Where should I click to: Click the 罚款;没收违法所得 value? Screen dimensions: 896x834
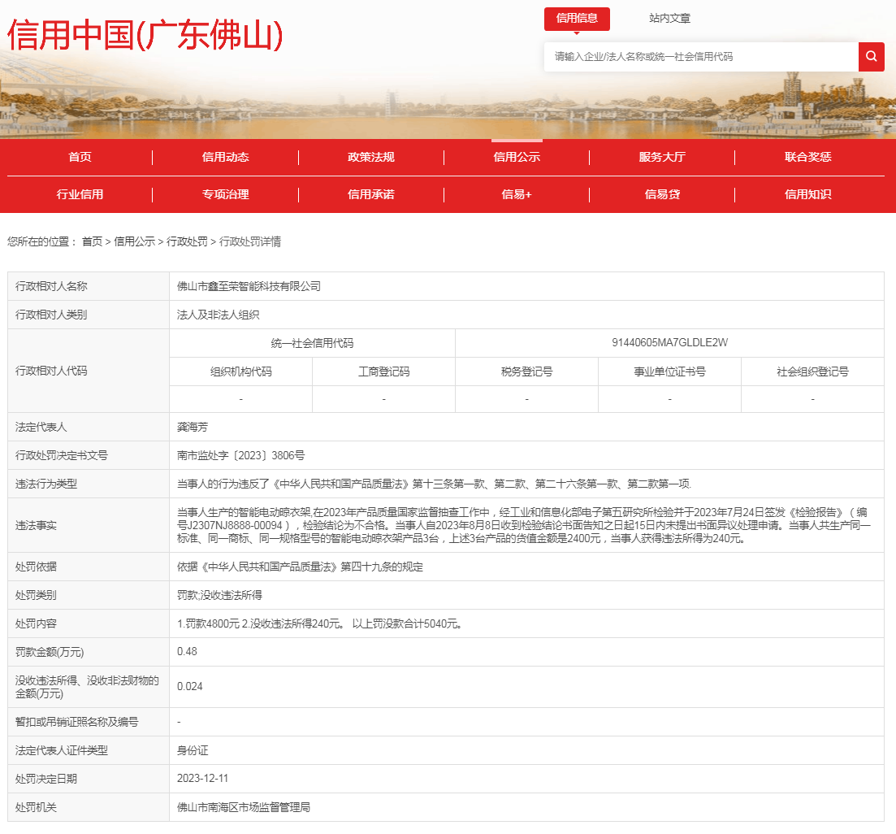(219, 595)
